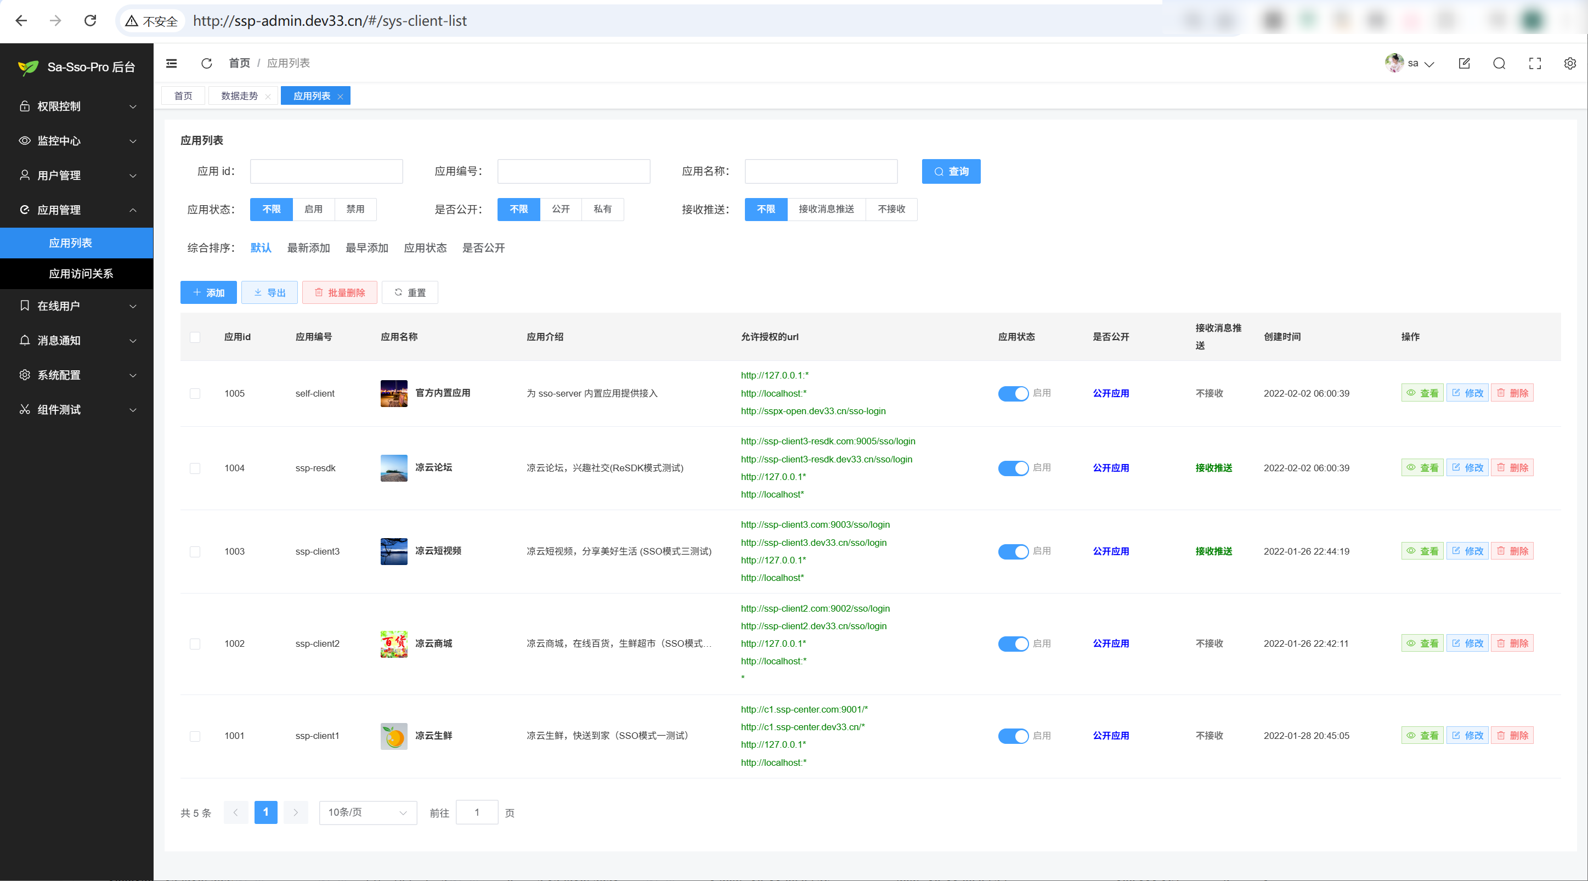
Task: Collapse the sidebar with the hamburger icon
Action: pyautogui.click(x=171, y=63)
